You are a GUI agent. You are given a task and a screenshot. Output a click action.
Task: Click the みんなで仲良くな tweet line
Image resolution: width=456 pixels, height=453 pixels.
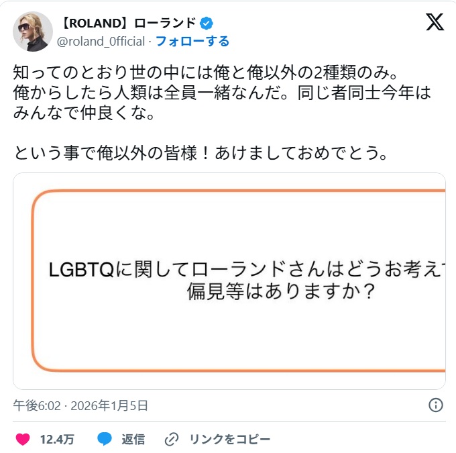click(84, 113)
